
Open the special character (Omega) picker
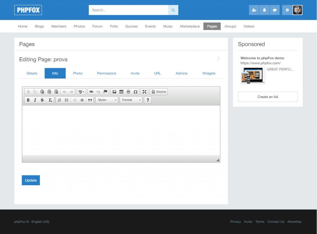click(x=135, y=92)
